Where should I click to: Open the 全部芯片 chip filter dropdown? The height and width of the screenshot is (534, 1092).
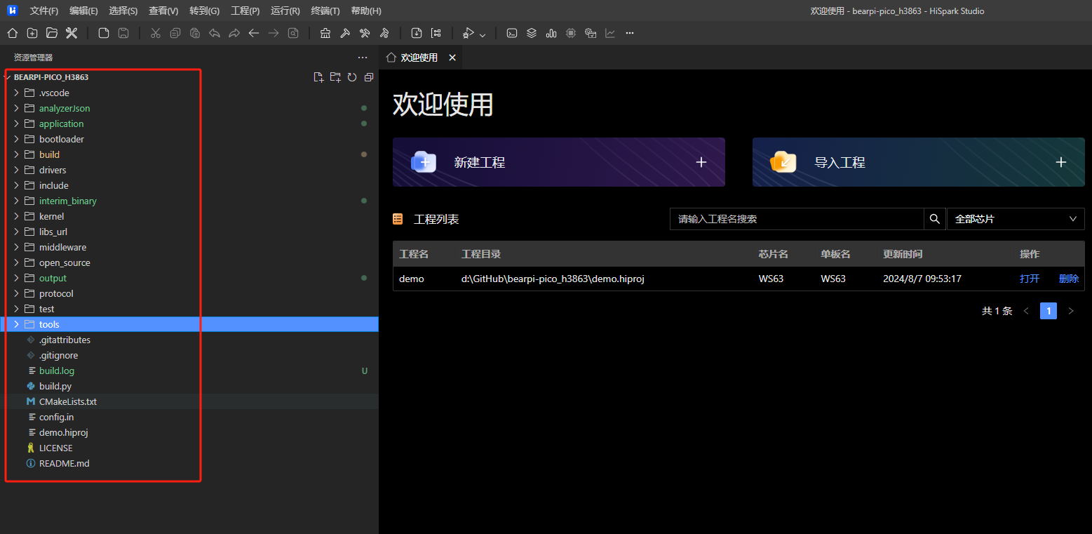[1015, 219]
